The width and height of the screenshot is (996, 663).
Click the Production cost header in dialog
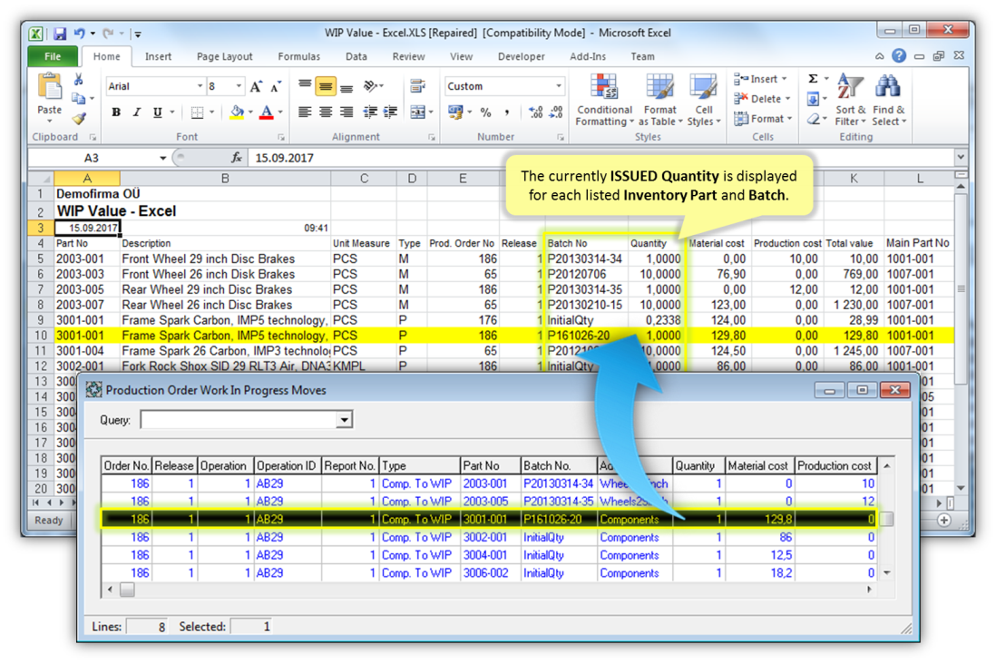click(835, 465)
